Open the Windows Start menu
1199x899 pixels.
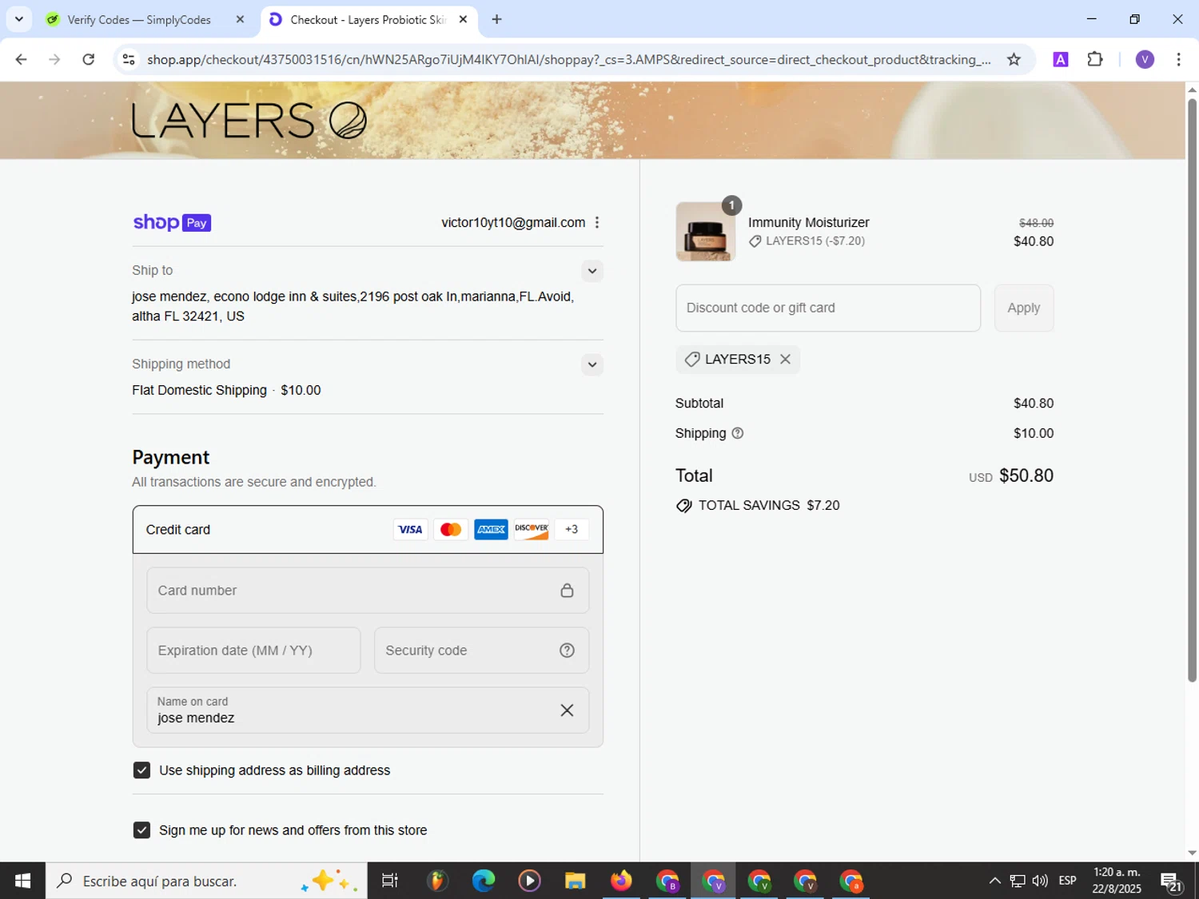[22, 881]
